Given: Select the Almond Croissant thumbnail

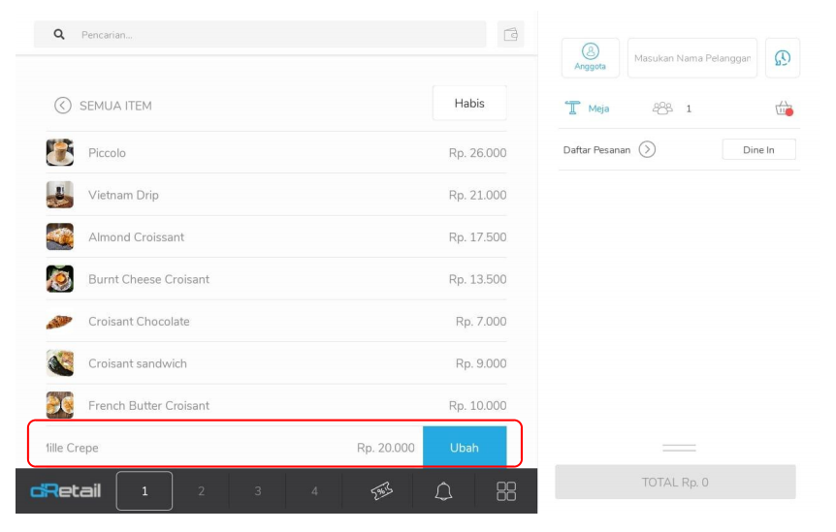Looking at the screenshot, I should pyautogui.click(x=60, y=237).
